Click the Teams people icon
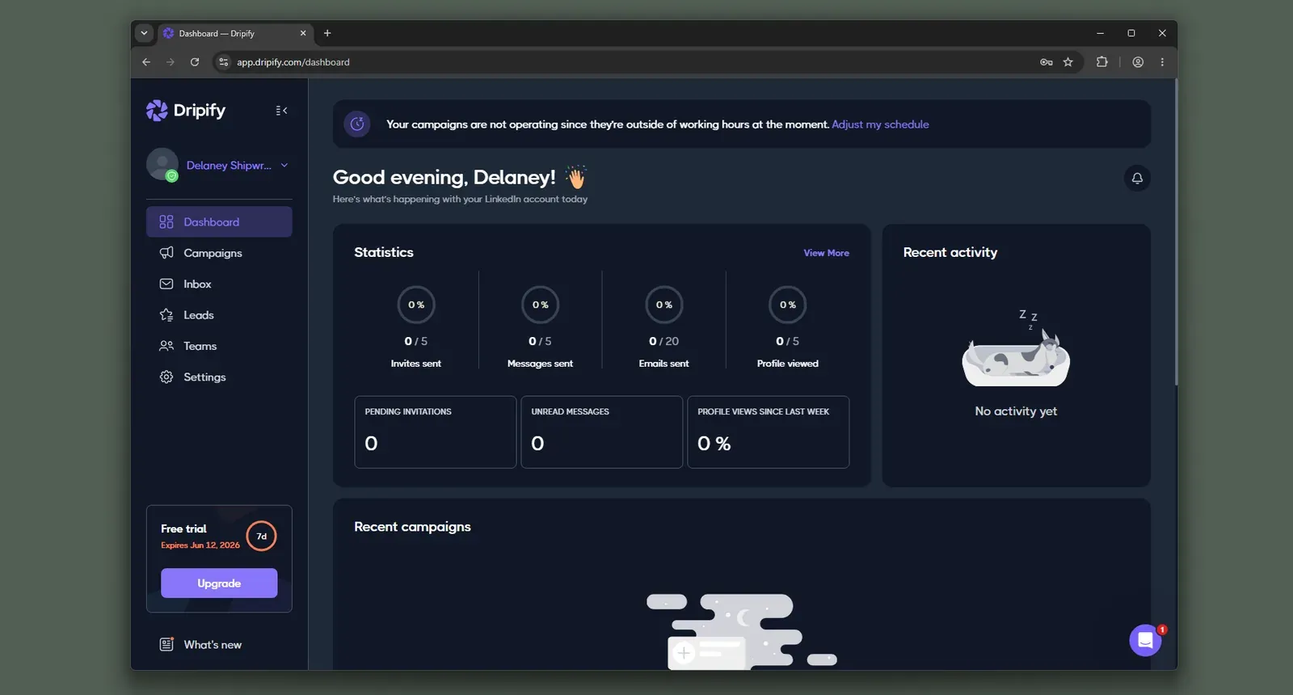 [x=166, y=346]
